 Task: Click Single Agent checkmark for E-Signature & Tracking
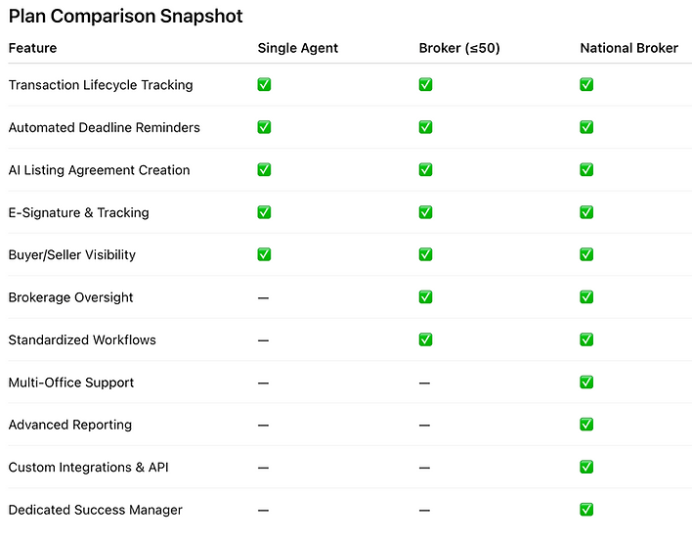point(264,212)
